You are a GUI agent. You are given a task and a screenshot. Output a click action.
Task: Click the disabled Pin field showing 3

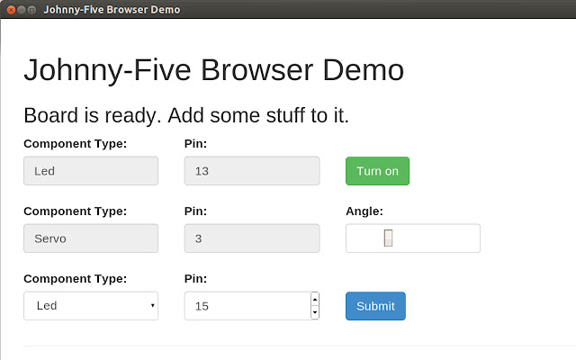pyautogui.click(x=252, y=238)
